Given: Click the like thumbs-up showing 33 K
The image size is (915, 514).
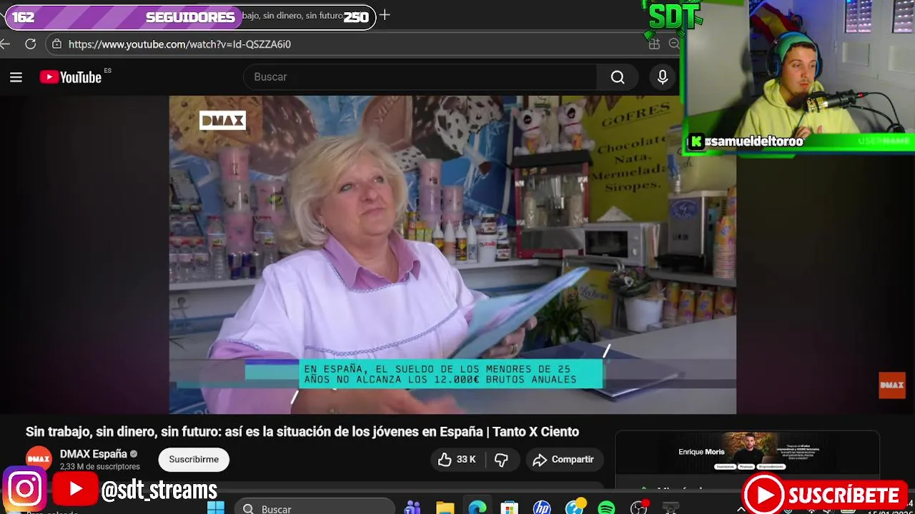Looking at the screenshot, I should click(457, 460).
